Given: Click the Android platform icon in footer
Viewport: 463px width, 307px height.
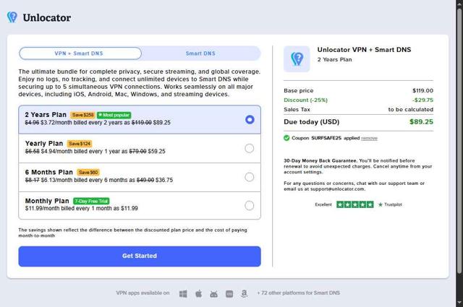Looking at the screenshot, I should pos(214,294).
